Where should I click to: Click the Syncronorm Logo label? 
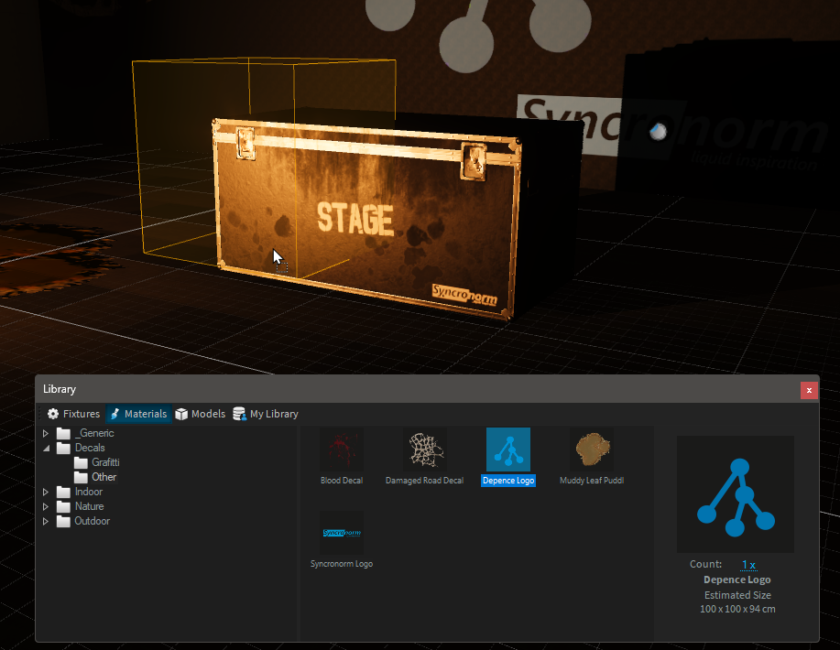(342, 564)
